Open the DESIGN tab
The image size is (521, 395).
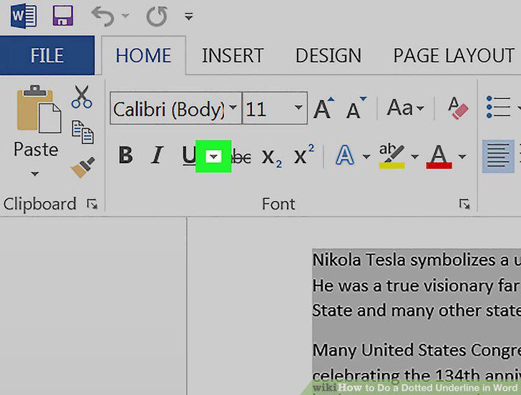click(x=328, y=56)
